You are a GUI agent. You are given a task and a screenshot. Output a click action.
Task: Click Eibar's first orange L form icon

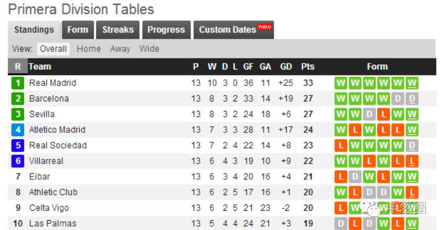[x=341, y=177]
